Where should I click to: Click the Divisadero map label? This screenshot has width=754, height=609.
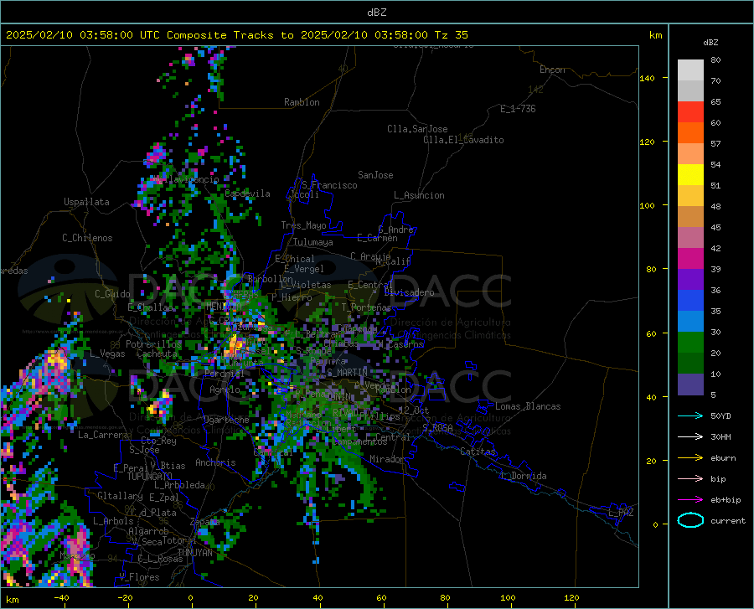[x=409, y=292]
